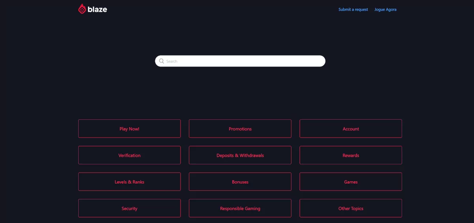Click the blaze wordmark text in header

97,9
